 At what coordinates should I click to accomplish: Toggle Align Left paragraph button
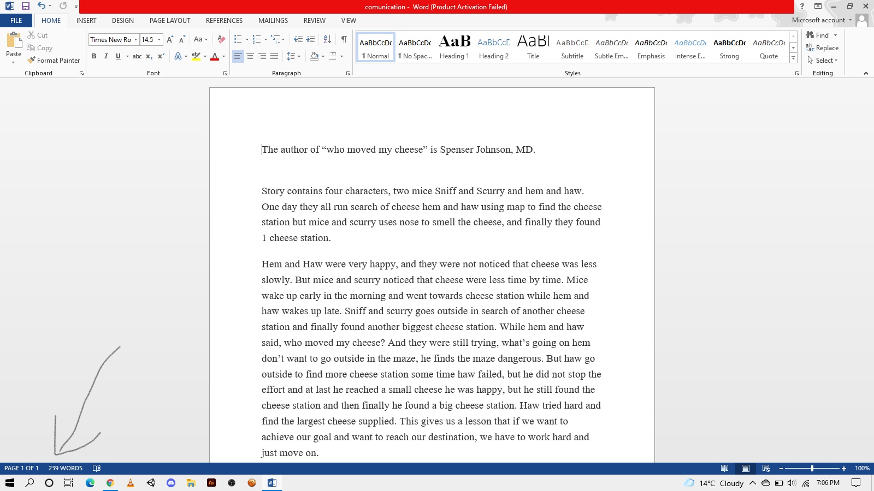(x=238, y=56)
